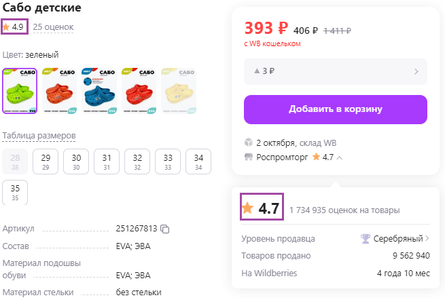
Task: Select shoe size 29
Action: click(x=46, y=161)
